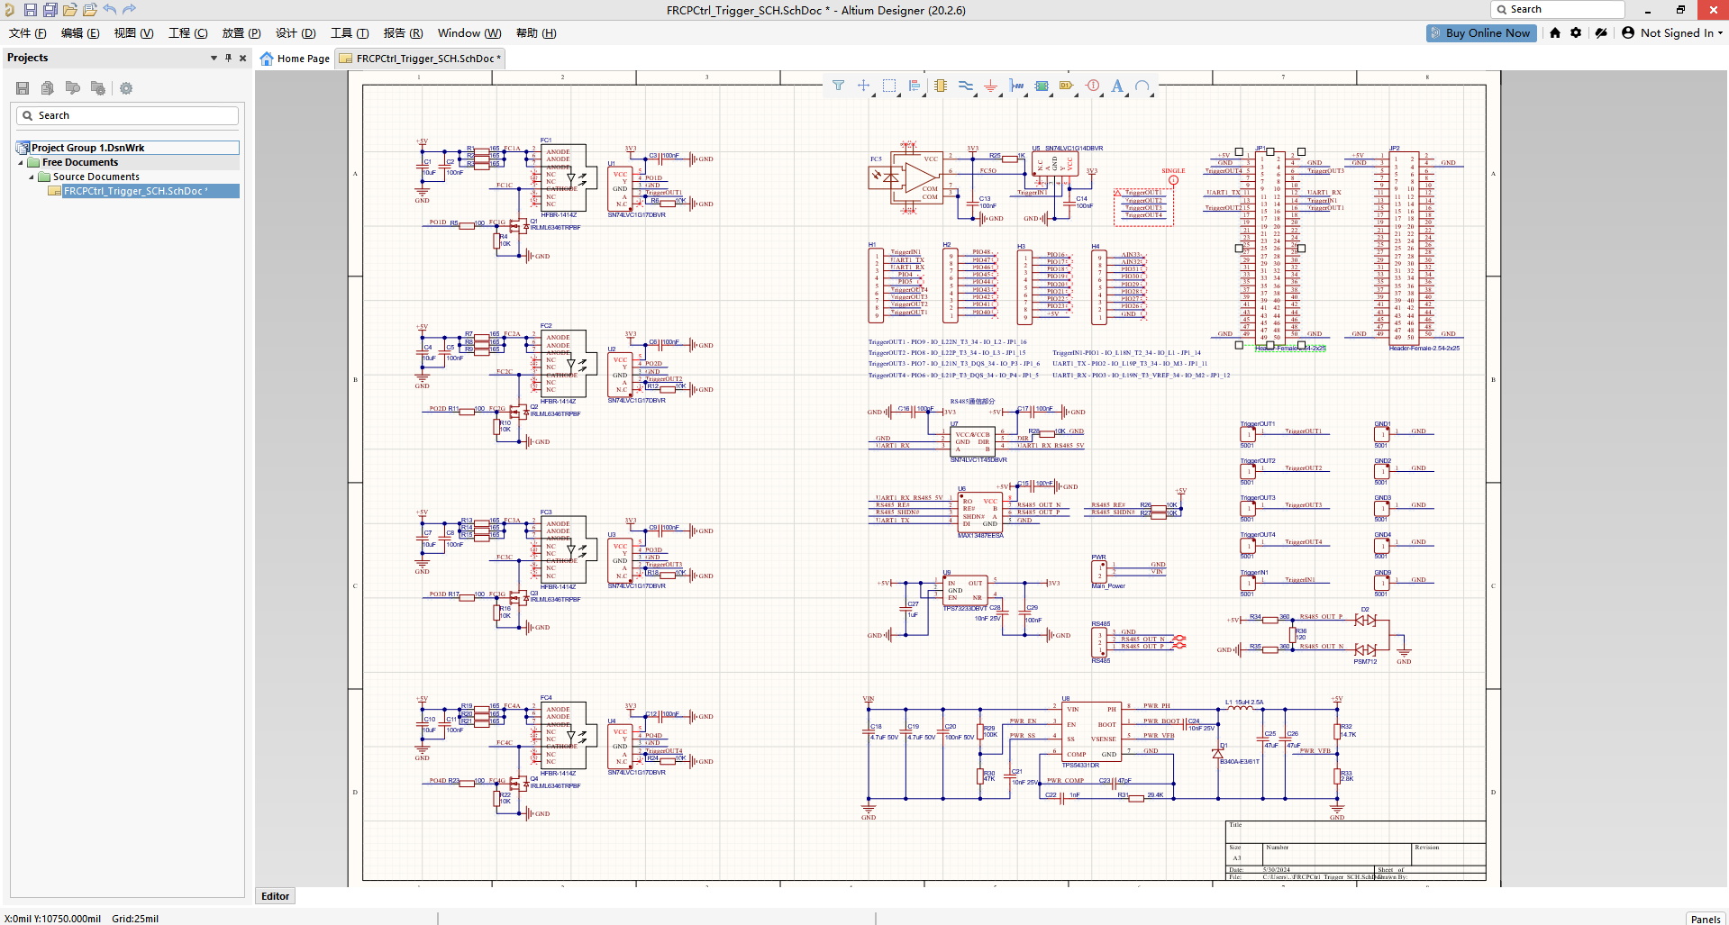Open the 报告 (R) menu

tap(403, 33)
